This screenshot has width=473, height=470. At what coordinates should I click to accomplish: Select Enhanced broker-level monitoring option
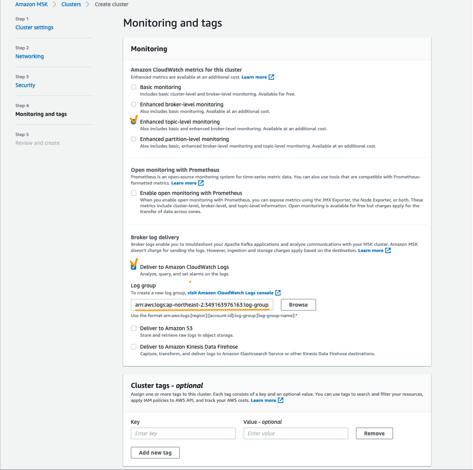click(x=134, y=104)
